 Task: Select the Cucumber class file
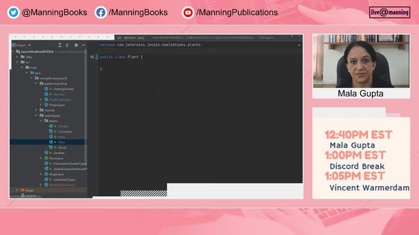pyautogui.click(x=65, y=132)
